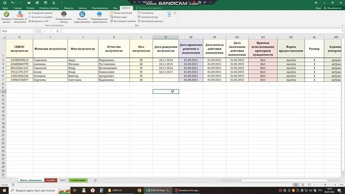Switch to Факты назначения sheet tab
The image size is (345, 194).
pyautogui.click(x=31, y=180)
